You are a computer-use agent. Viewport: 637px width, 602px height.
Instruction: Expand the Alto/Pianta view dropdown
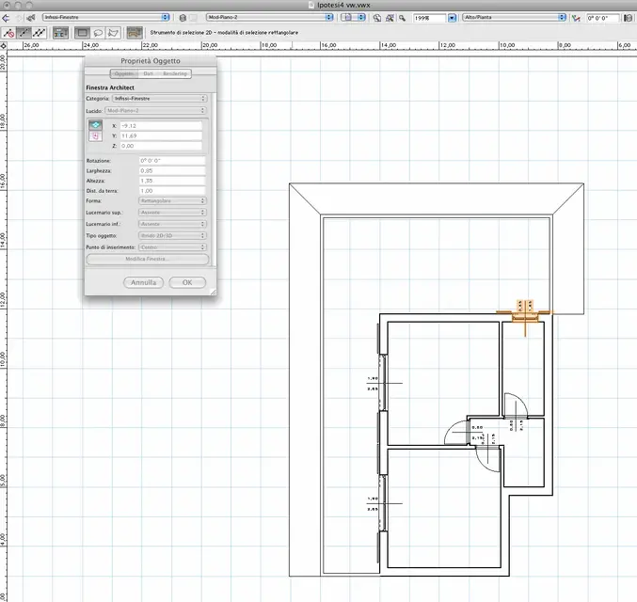[x=515, y=17]
